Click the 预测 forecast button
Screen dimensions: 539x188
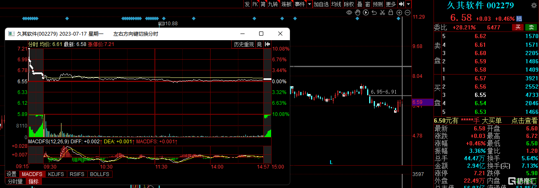[377, 4]
